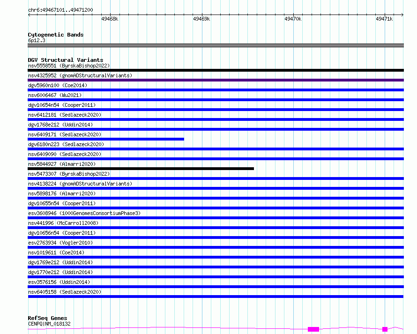Screen dimensions: 417x334
Task: Open variant nsv6412181 (Sedlazeck2020)
Action: [65, 115]
